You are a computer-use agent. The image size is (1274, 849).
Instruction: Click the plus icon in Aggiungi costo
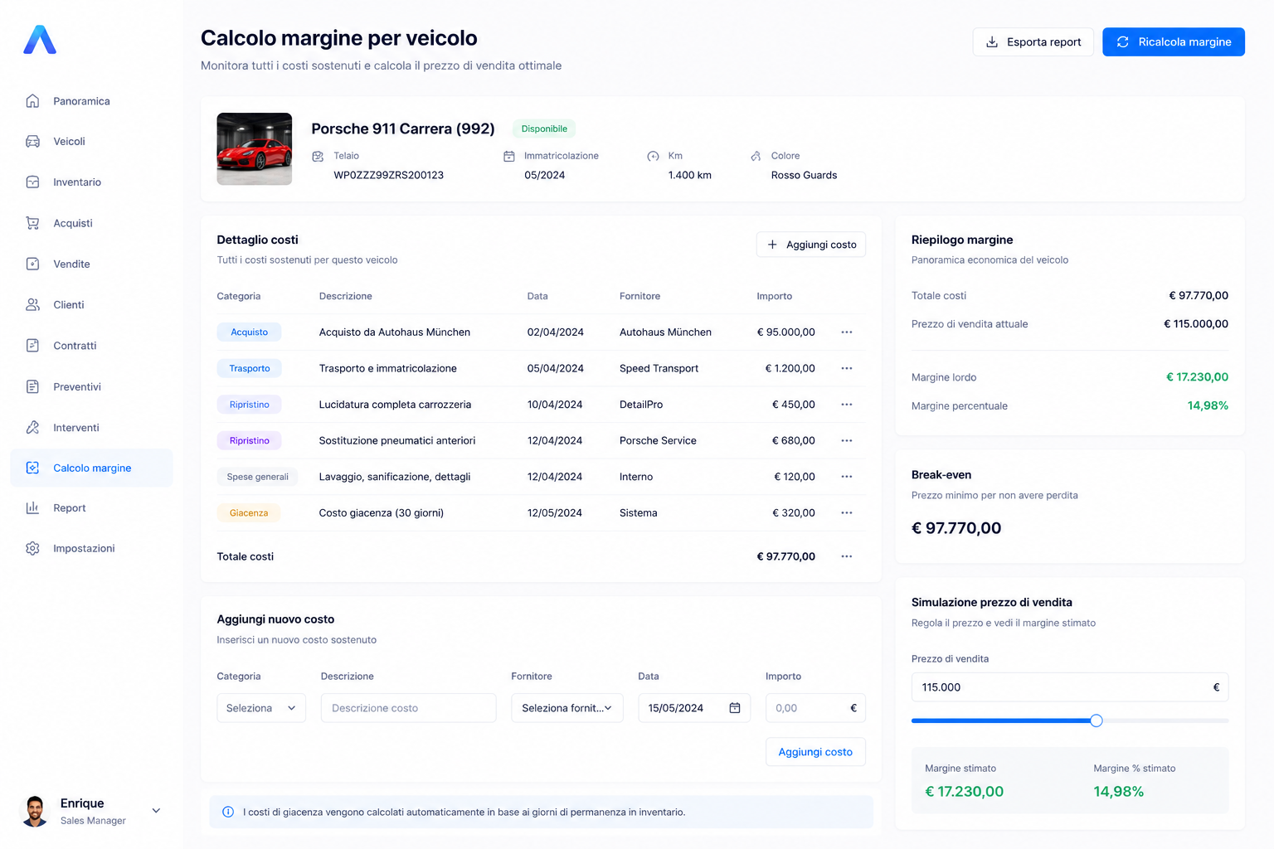click(772, 245)
